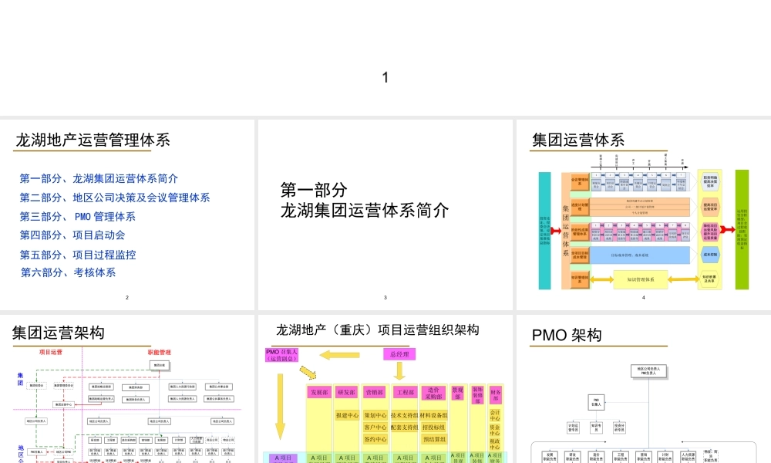Click the PMO 召集人 box
Image resolution: width=771 pixels, height=463 pixels.
tap(281, 355)
